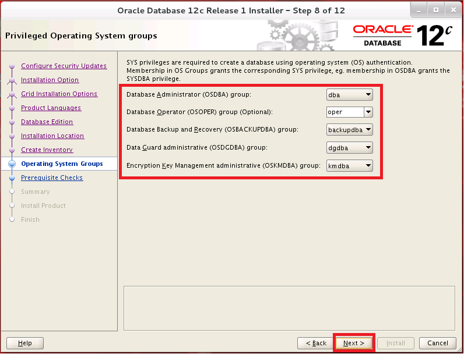Click the Help button

(x=25, y=343)
